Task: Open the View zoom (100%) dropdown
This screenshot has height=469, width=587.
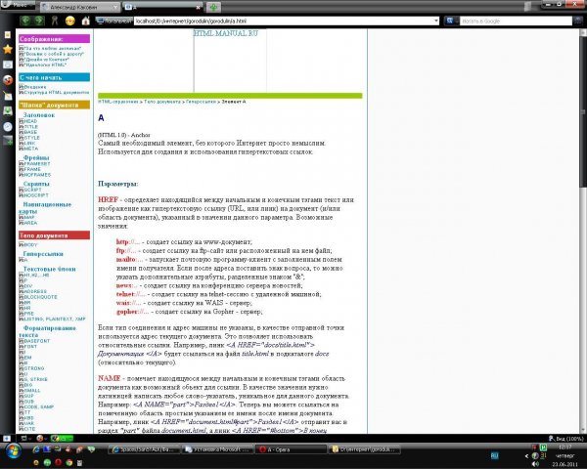Action: click(566, 438)
